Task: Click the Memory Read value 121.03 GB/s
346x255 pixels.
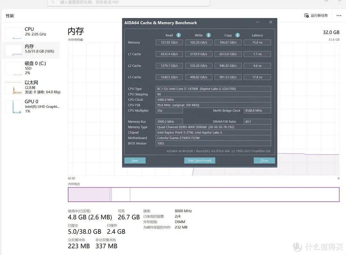Action: (169, 42)
